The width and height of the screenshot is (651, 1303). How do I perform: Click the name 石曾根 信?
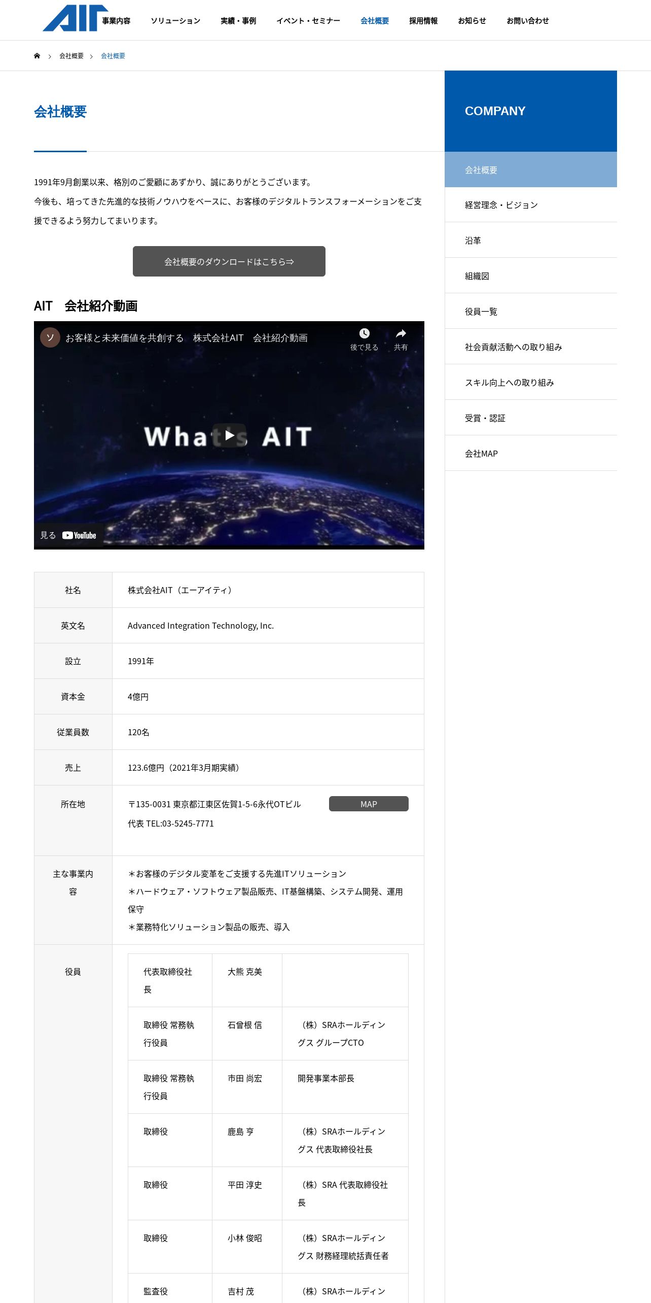(245, 1025)
